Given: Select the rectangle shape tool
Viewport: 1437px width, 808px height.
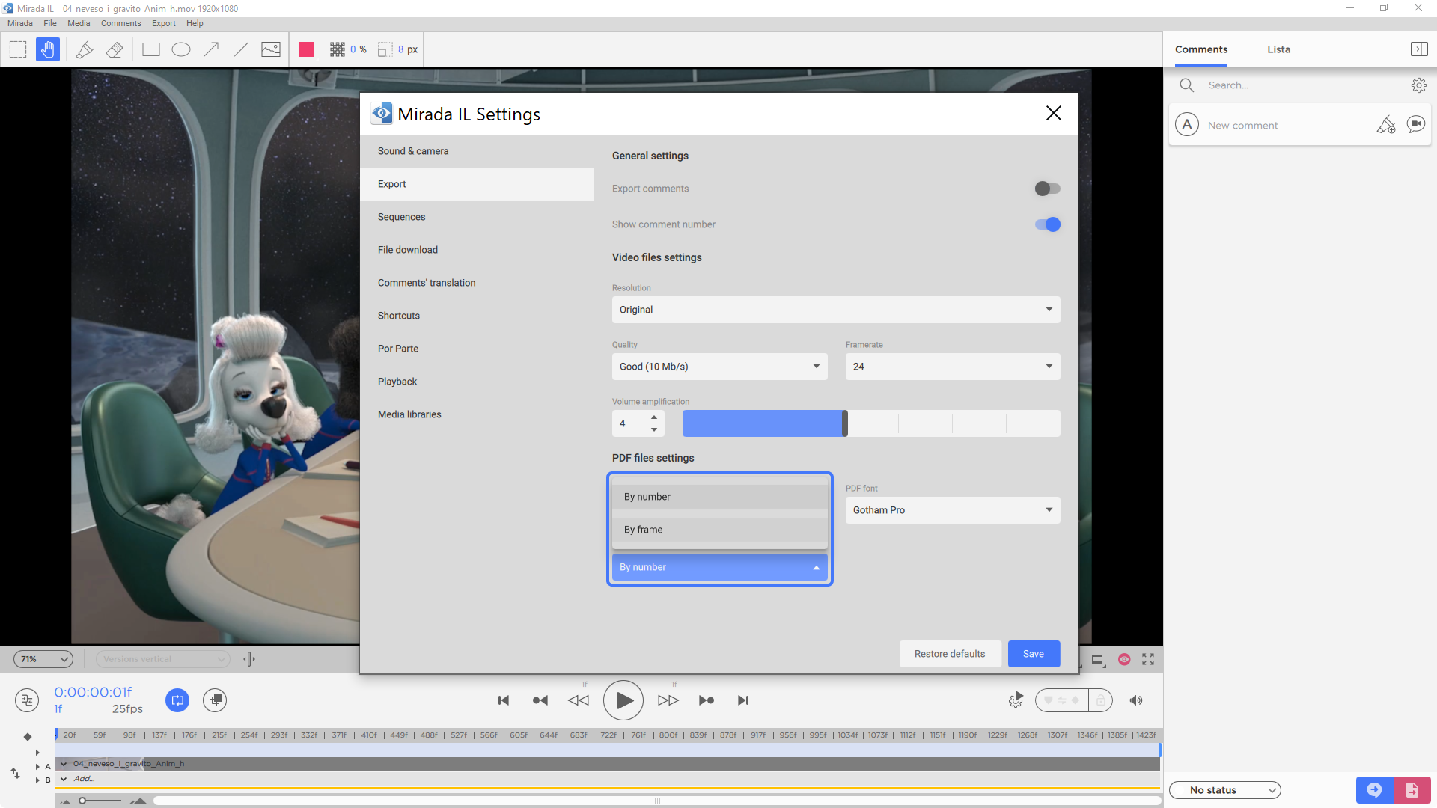Looking at the screenshot, I should tap(151, 49).
